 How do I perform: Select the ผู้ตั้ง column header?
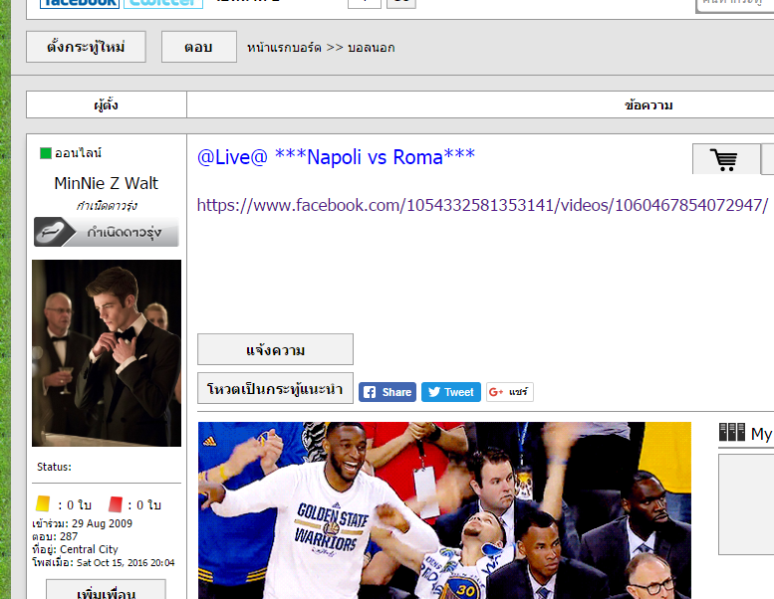click(x=107, y=104)
